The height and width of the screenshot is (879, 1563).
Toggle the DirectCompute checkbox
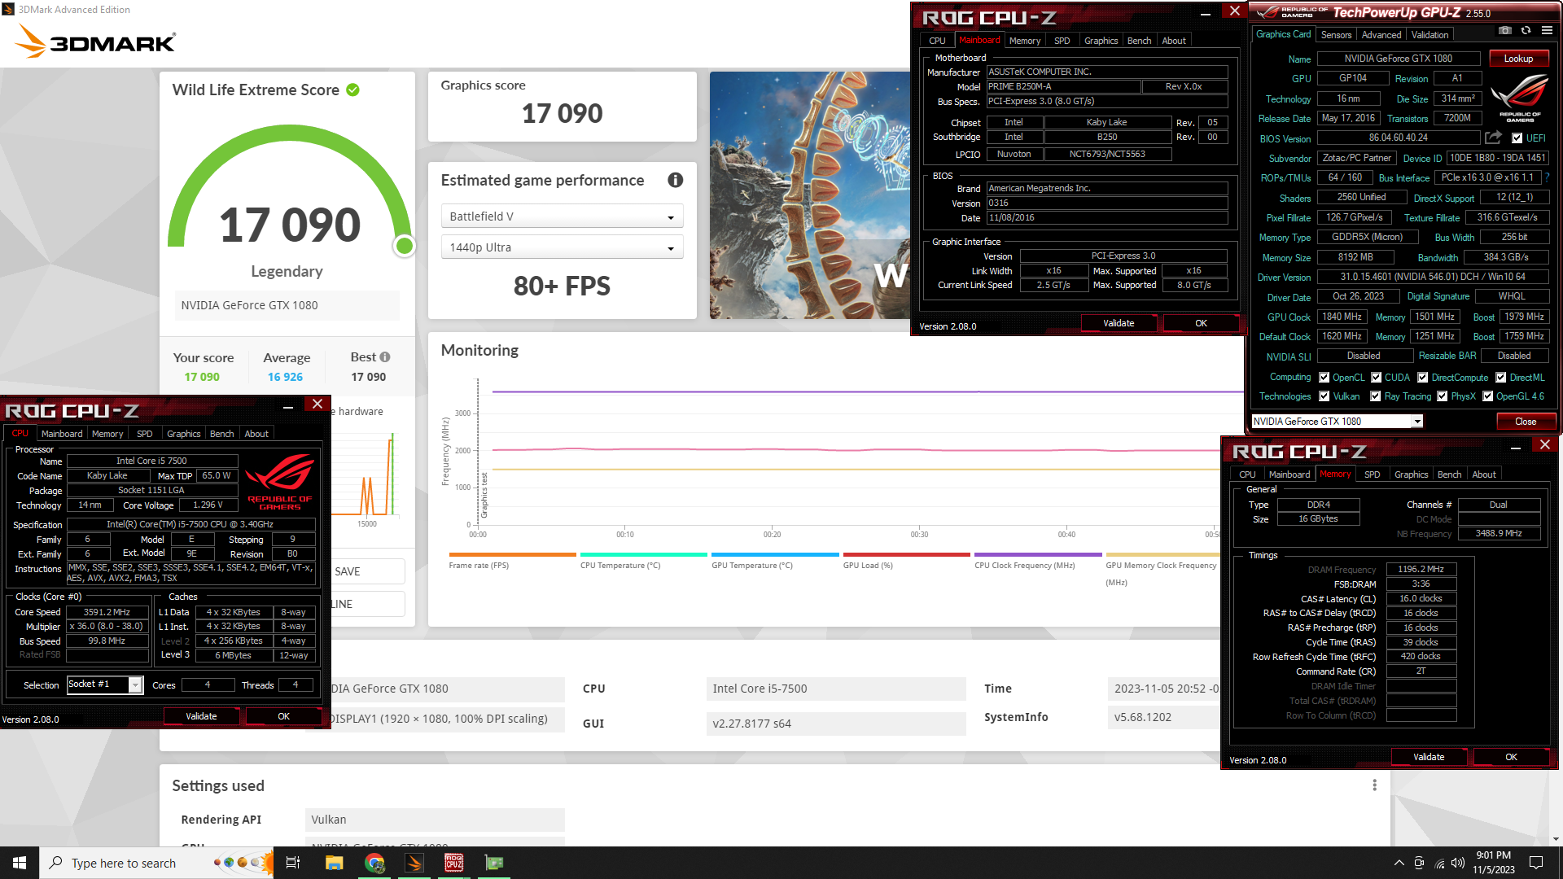[1423, 378]
